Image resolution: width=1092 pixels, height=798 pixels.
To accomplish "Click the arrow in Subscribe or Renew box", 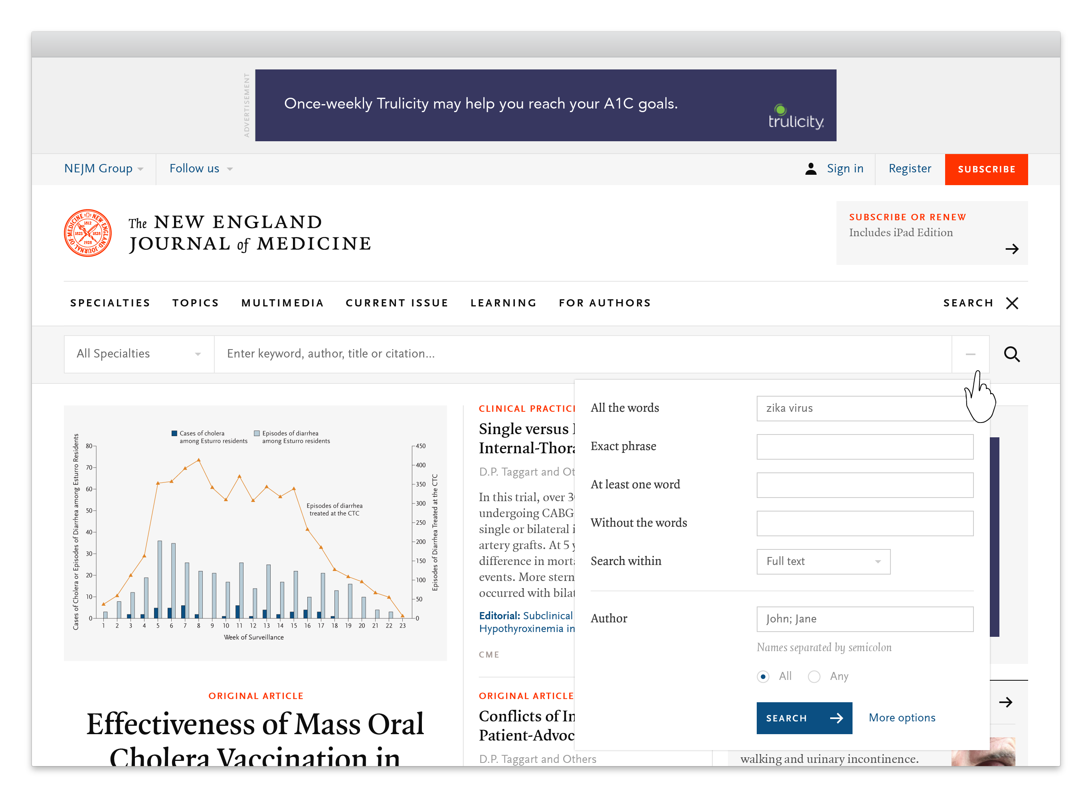I will click(1012, 249).
